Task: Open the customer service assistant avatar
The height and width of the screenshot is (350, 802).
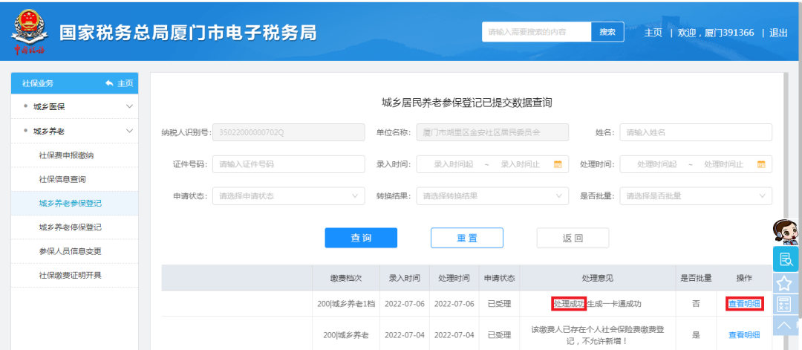Action: click(786, 233)
